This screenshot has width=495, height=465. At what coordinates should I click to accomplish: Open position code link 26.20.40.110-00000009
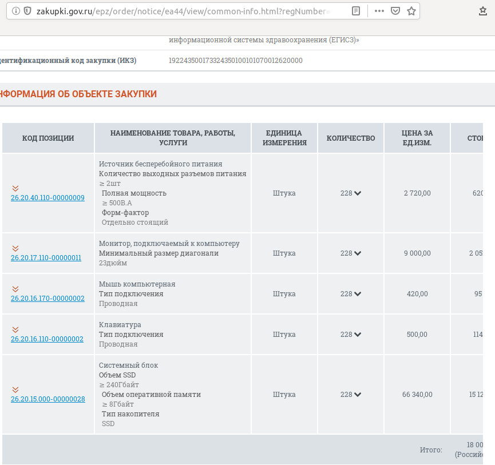(47, 198)
